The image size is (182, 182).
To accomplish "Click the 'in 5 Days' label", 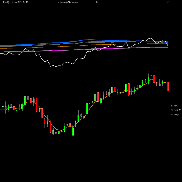I will (x=175, y=115).
